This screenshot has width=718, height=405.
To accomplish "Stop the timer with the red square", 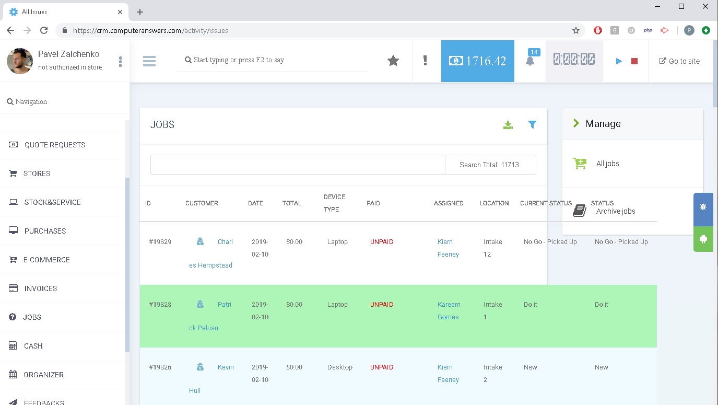I will coord(634,61).
